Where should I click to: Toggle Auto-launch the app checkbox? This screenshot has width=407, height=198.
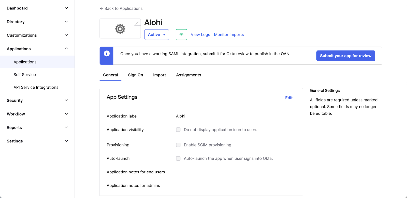pos(178,158)
